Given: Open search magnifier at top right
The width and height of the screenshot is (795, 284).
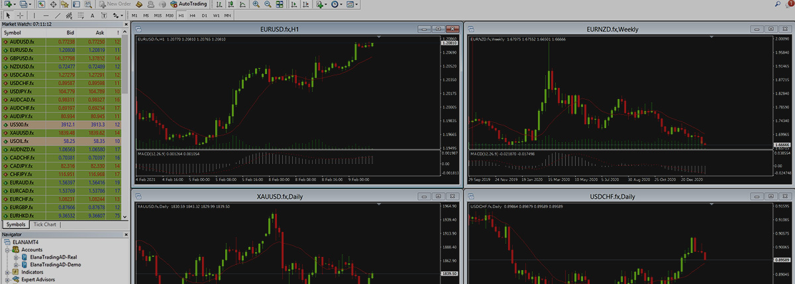Looking at the screenshot, I should 778,4.
